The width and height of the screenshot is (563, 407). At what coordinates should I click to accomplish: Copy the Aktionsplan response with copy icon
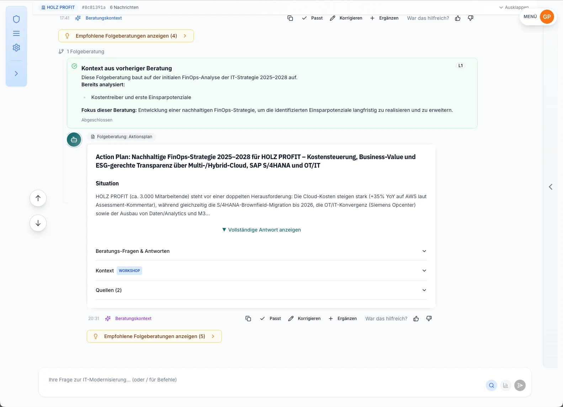(248, 319)
